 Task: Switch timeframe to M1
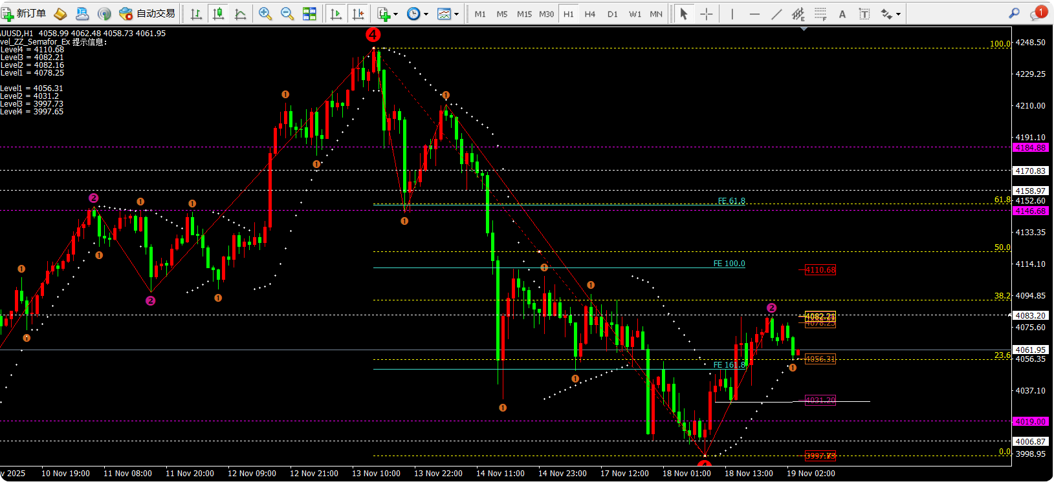coord(480,14)
